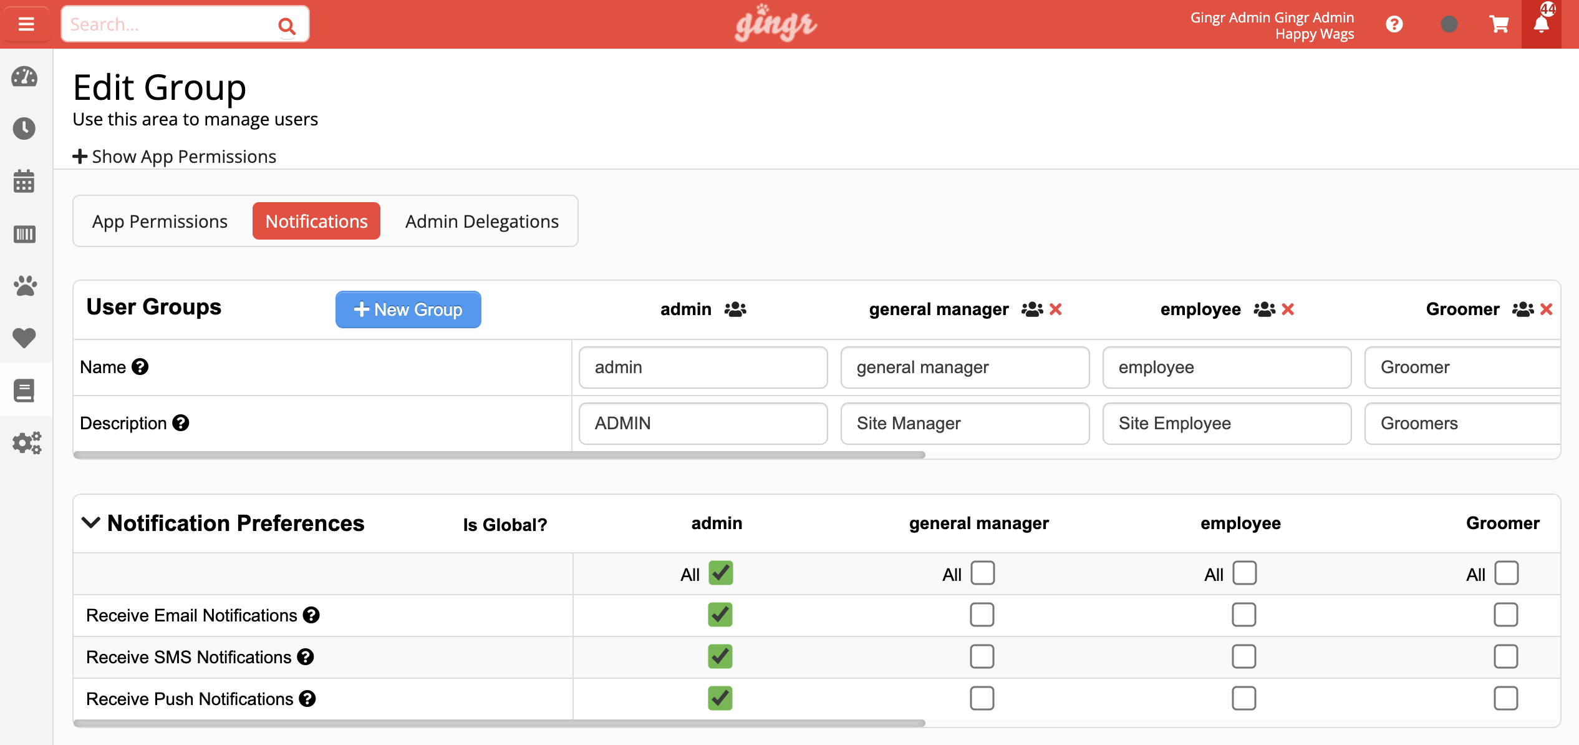The height and width of the screenshot is (745, 1579).
Task: Delete the Groomer group
Action: (x=1547, y=309)
